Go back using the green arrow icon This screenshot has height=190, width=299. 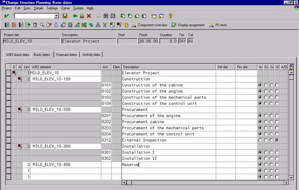pyautogui.click(x=75, y=16)
